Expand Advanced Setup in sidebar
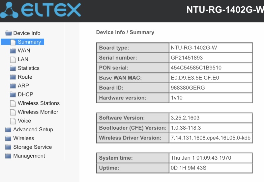The image size is (264, 182). tap(33, 129)
